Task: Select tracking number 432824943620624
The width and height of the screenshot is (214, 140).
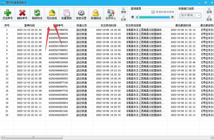Action: point(58,103)
